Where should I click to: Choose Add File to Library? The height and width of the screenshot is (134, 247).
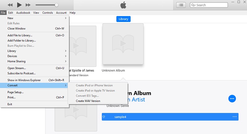(x=20, y=35)
